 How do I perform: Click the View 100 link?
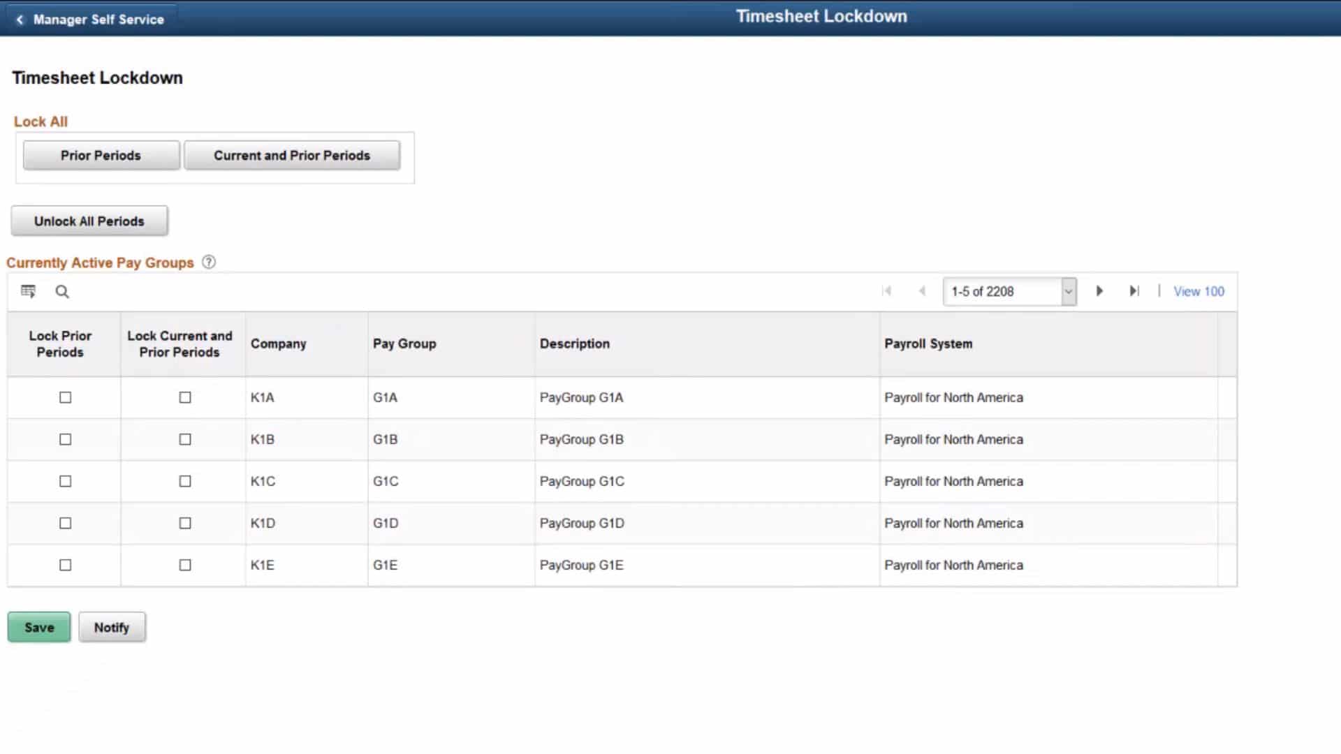[x=1199, y=292]
